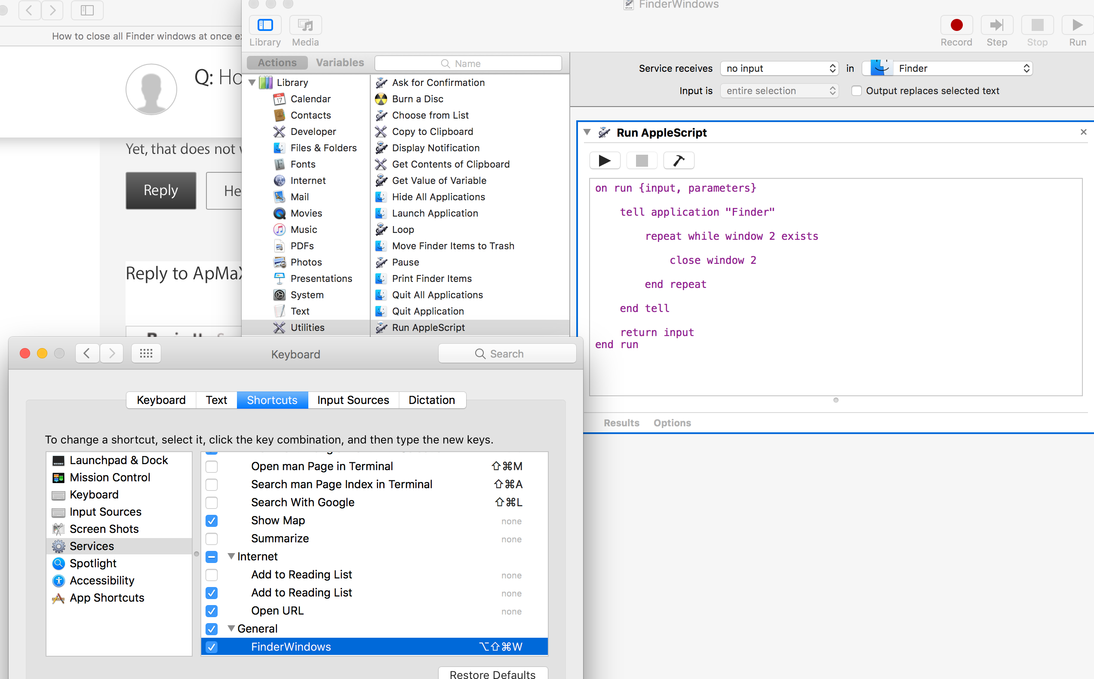This screenshot has width=1094, height=679.
Task: Click the Record button in Automator toolbar
Action: click(x=956, y=26)
